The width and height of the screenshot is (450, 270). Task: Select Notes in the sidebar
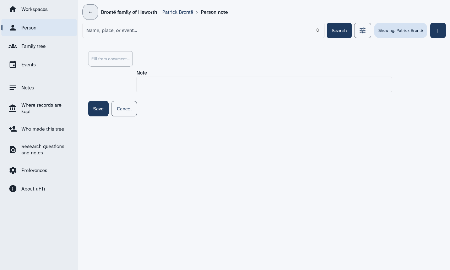(39, 88)
